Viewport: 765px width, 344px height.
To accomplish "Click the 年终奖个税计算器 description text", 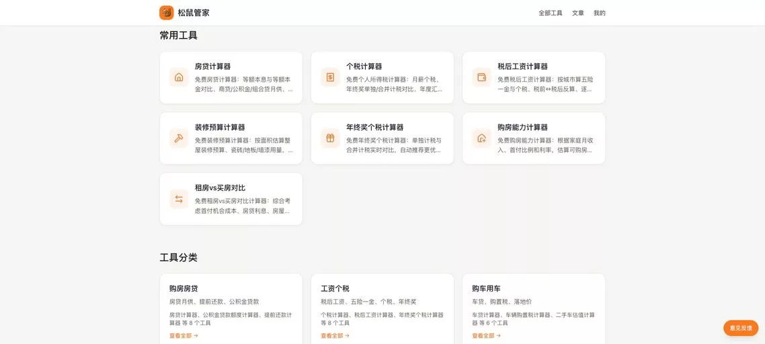I will click(x=395, y=145).
